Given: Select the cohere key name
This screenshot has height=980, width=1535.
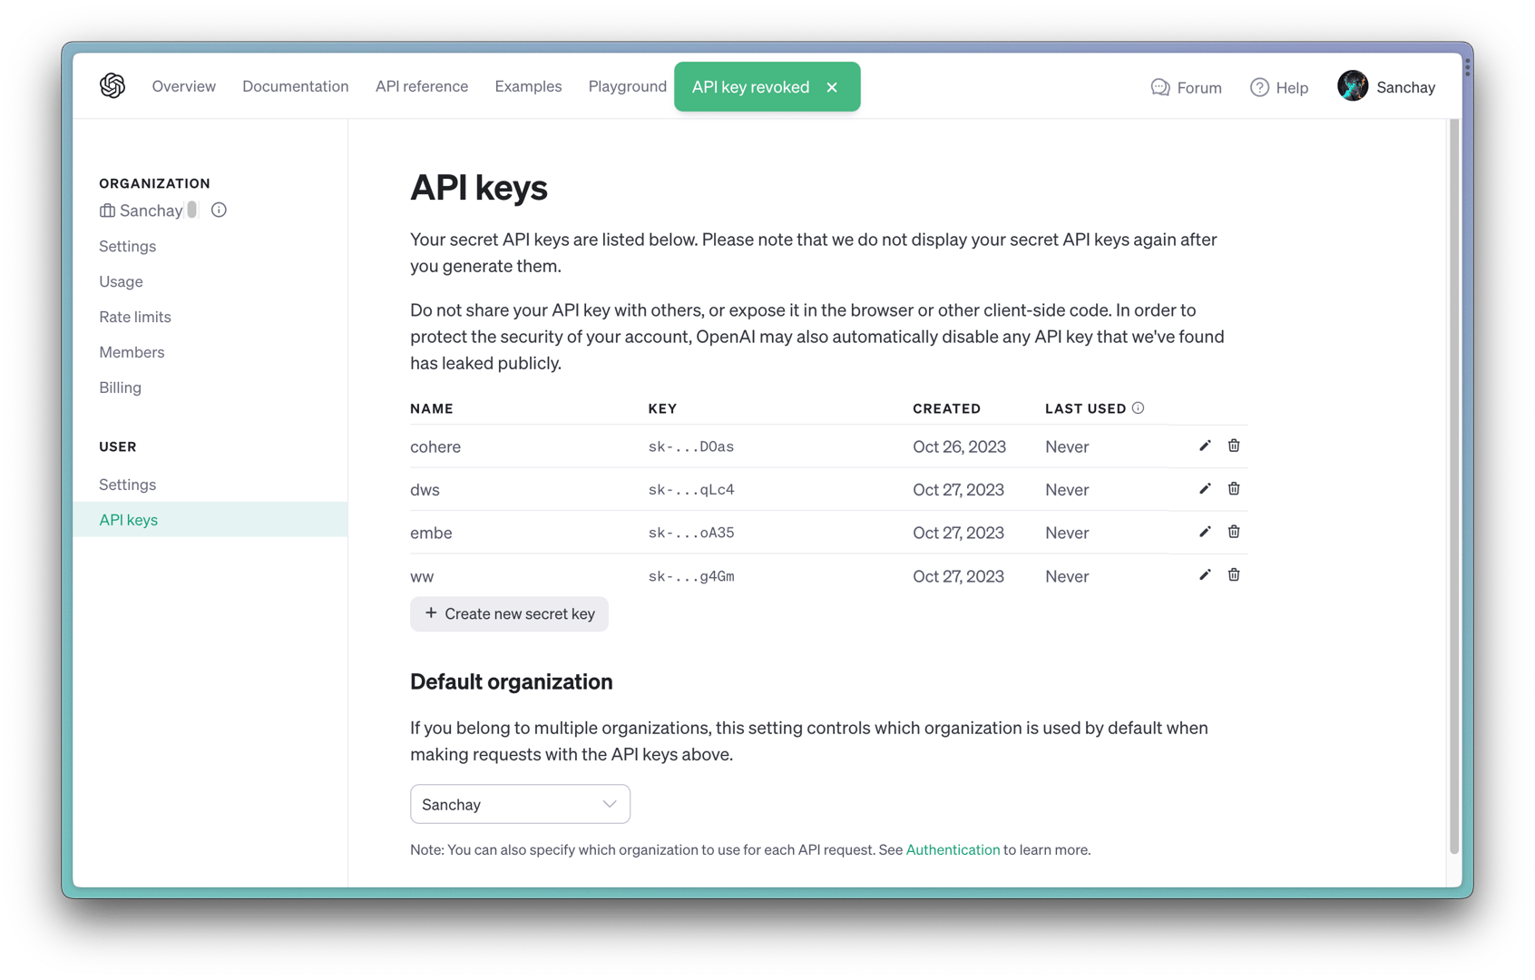Looking at the screenshot, I should click(x=435, y=446).
